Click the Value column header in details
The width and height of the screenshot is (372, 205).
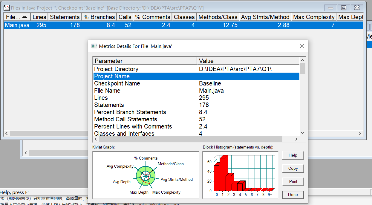[248, 61]
